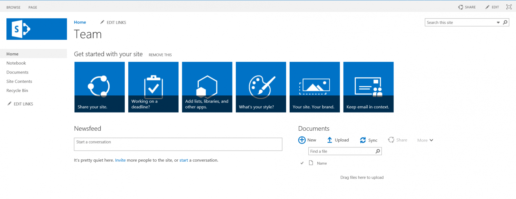Click the Share icon in top ribbon
The height and width of the screenshot is (199, 516).
461,7
